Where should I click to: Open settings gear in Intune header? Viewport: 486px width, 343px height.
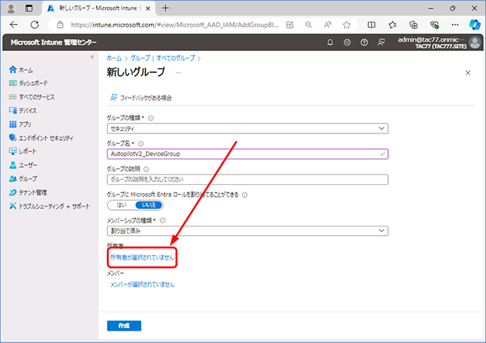coord(347,42)
